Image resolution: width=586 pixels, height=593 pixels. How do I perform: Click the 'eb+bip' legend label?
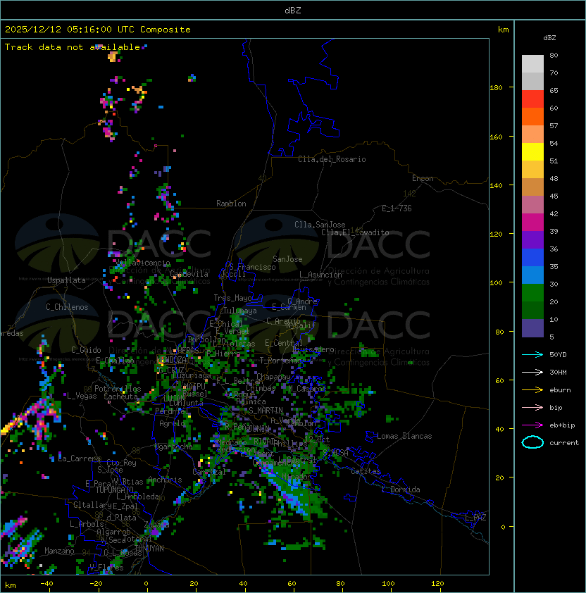tap(562, 425)
